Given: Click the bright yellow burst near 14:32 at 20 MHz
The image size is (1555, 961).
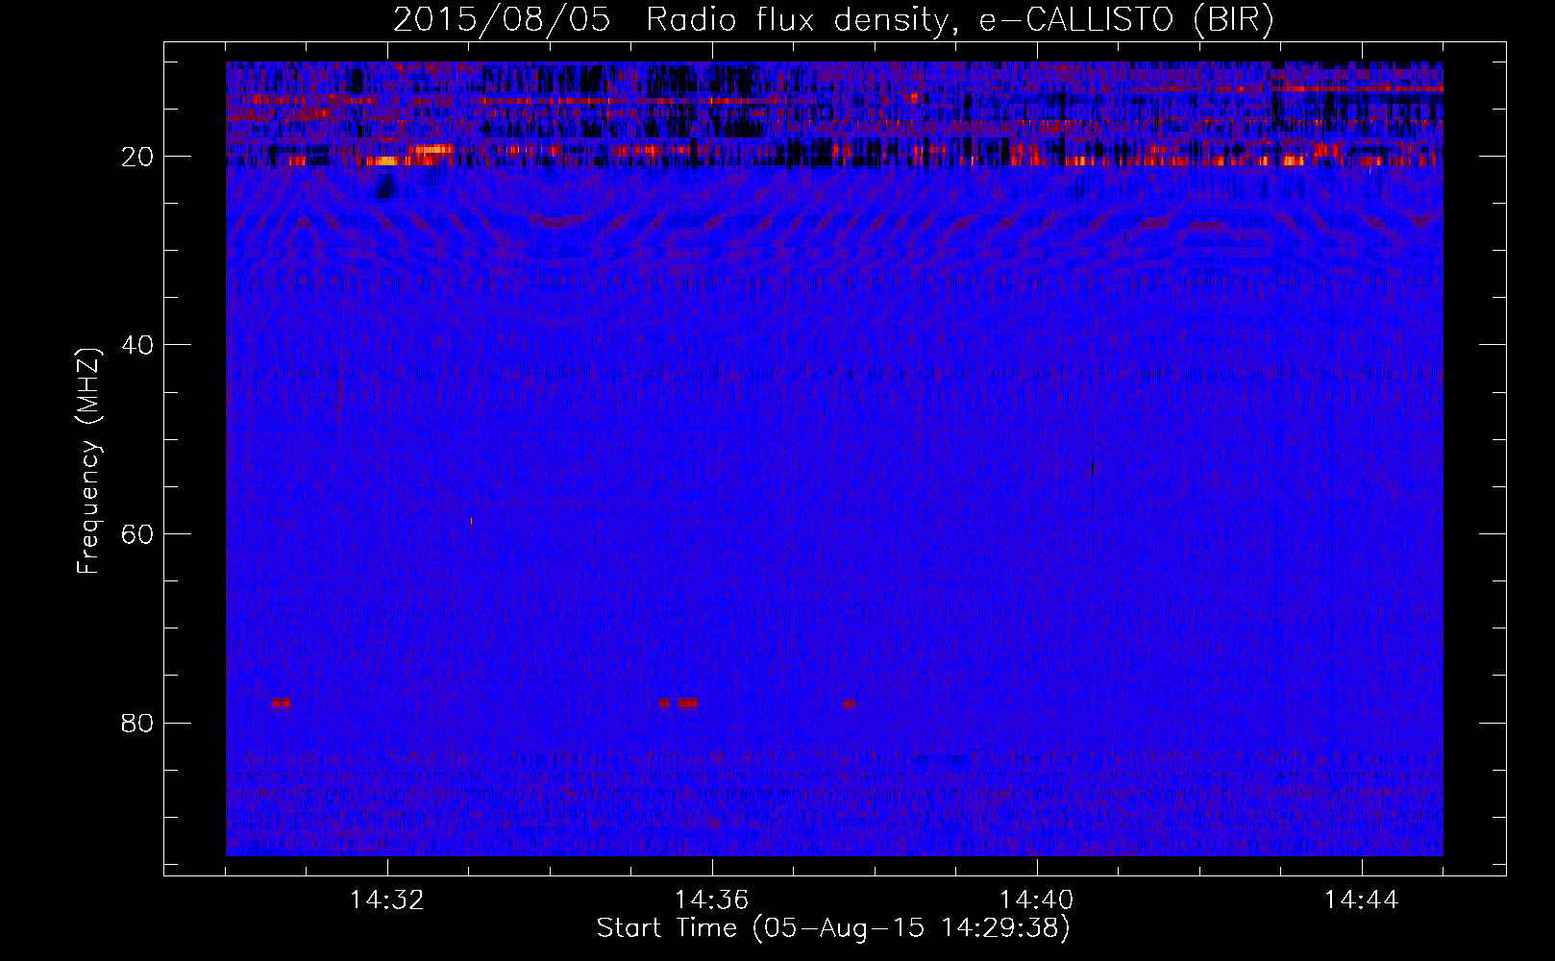Looking at the screenshot, I should point(385,160).
